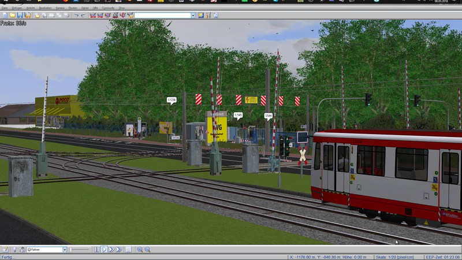The image size is (462, 260).
Task: Click the Open folder toolbar icon
Action: tap(12, 15)
